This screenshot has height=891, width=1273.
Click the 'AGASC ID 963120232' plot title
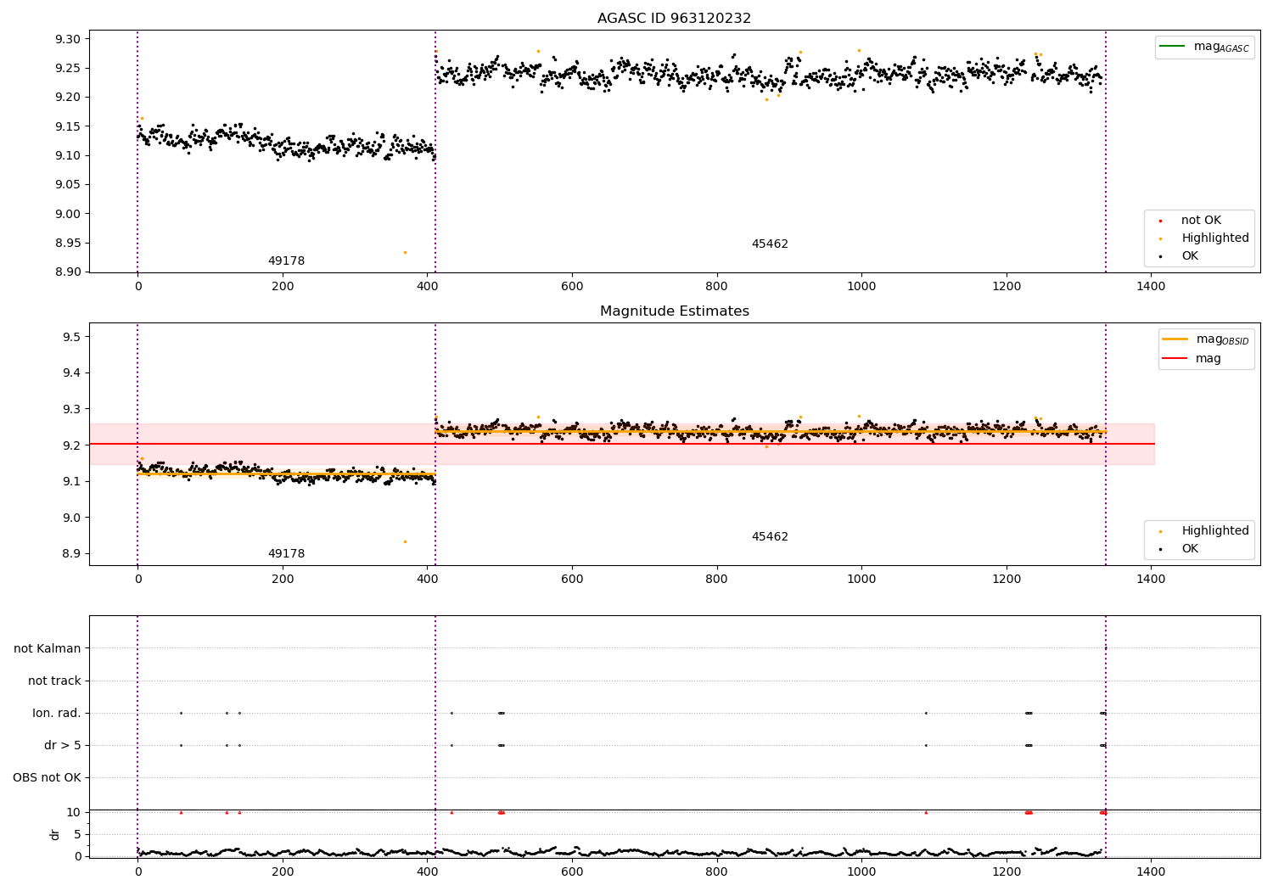pos(674,19)
